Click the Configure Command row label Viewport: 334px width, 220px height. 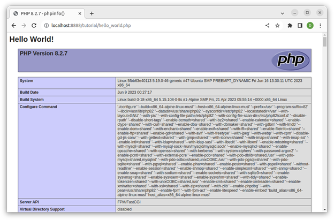pos(39,107)
